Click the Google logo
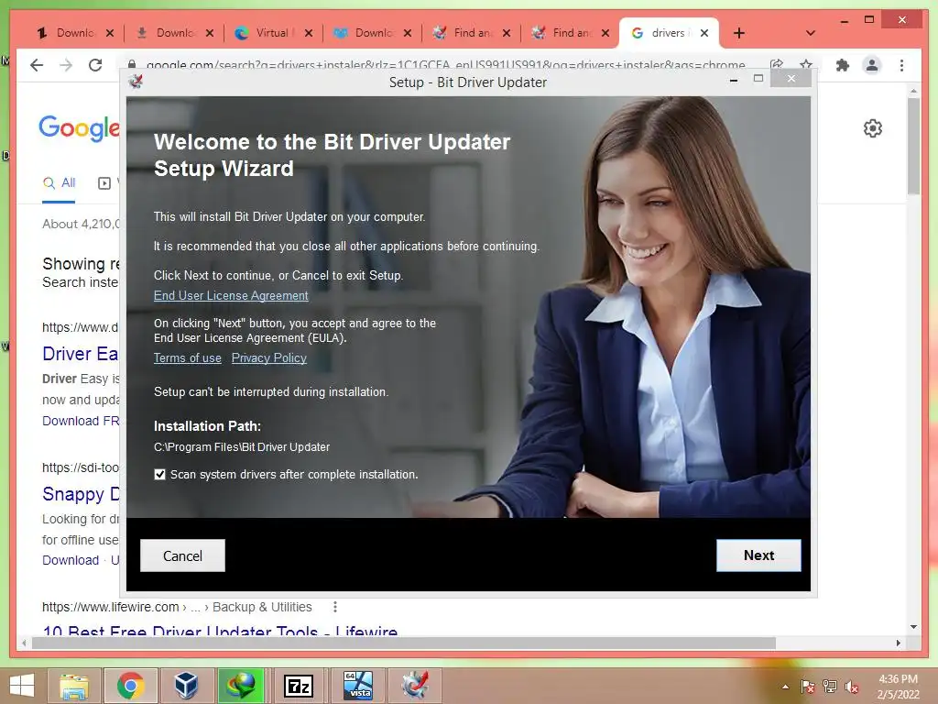The height and width of the screenshot is (704, 938). [79, 128]
